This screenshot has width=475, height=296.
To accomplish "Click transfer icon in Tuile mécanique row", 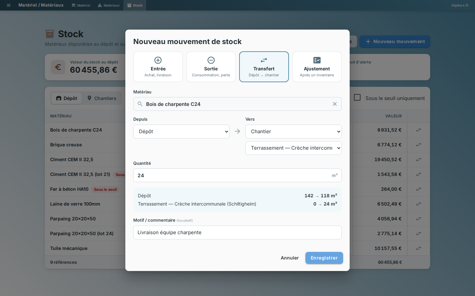I will 419,248.
